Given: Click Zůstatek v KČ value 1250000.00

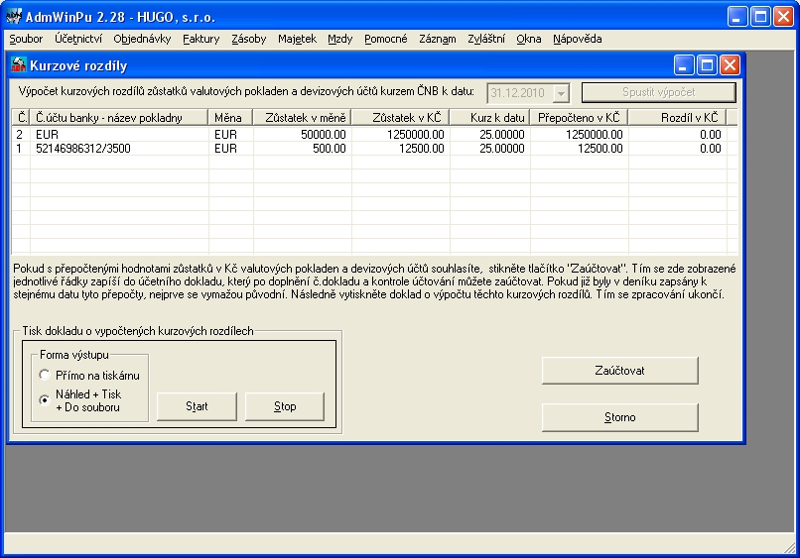Looking at the screenshot, I should click(x=401, y=135).
